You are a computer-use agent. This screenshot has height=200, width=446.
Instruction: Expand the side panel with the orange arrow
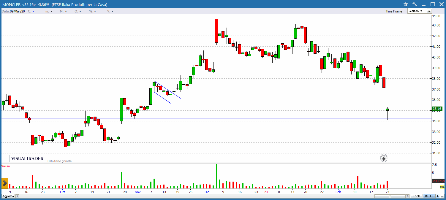(4, 183)
